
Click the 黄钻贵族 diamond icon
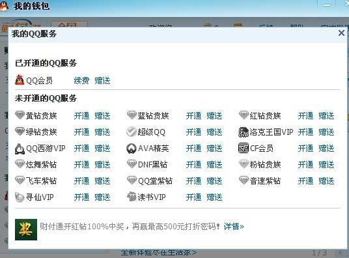(20, 115)
